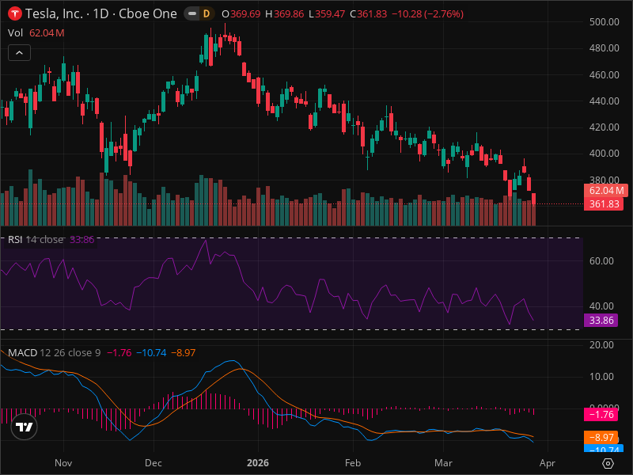This screenshot has width=633, height=475.
Task: Click the Dec date label
Action: coord(154,463)
